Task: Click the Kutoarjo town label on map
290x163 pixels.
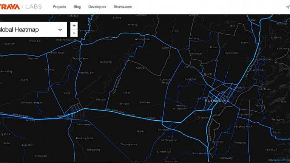Action: click(64, 116)
